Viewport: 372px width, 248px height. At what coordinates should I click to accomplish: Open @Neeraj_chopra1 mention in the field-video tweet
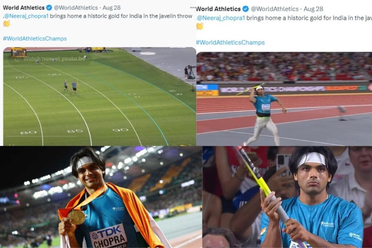[26, 16]
